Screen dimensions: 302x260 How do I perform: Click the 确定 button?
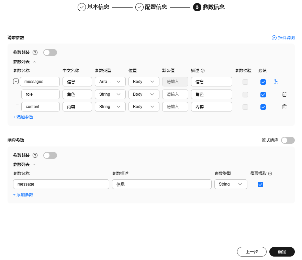click(282, 252)
